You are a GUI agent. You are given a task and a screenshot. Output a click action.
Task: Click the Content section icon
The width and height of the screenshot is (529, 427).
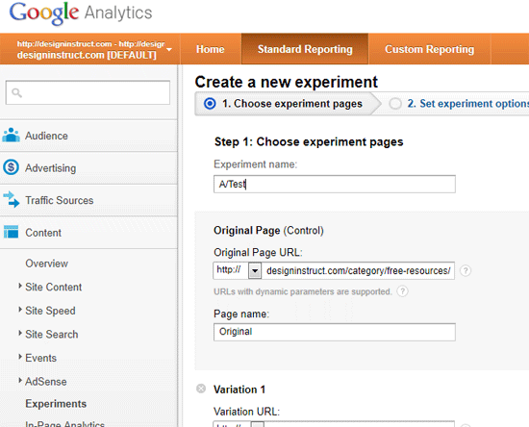click(12, 232)
